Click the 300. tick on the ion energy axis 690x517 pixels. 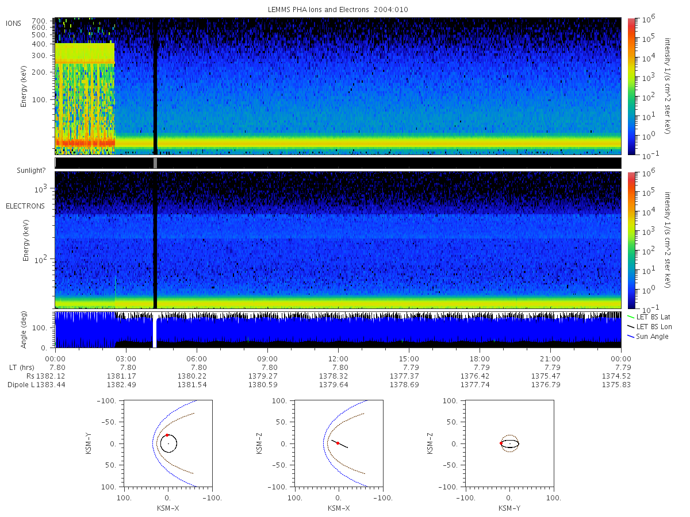pyautogui.click(x=39, y=56)
